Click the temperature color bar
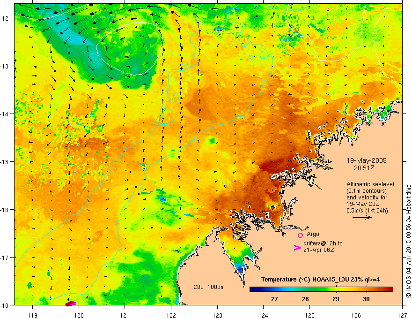This screenshot has width=412, height=319. point(321,289)
